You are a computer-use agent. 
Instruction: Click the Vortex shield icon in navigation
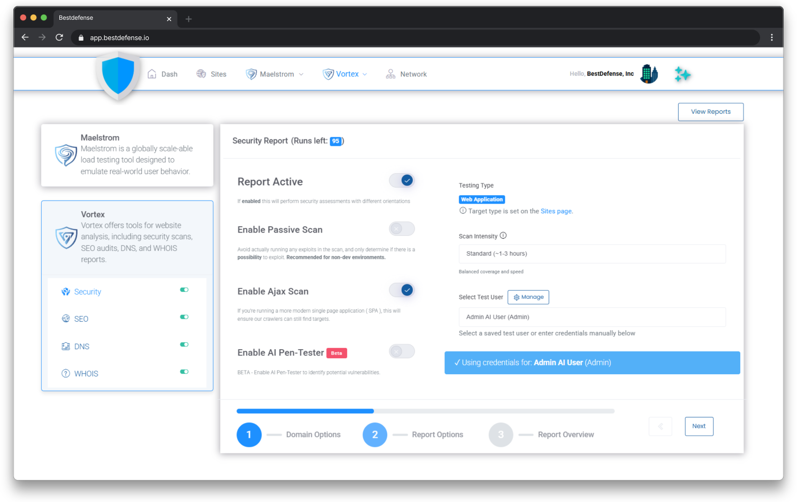[328, 74]
